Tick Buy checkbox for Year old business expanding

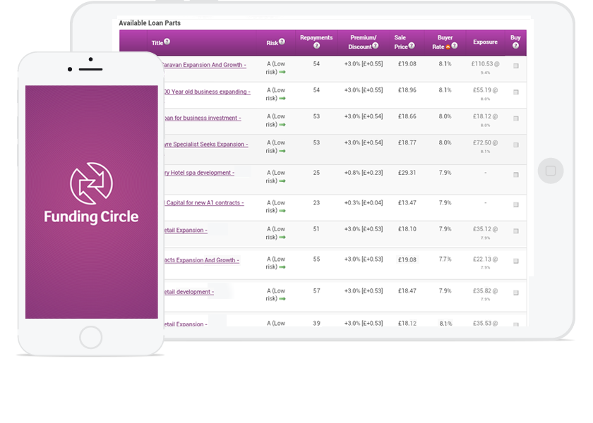pos(516,92)
